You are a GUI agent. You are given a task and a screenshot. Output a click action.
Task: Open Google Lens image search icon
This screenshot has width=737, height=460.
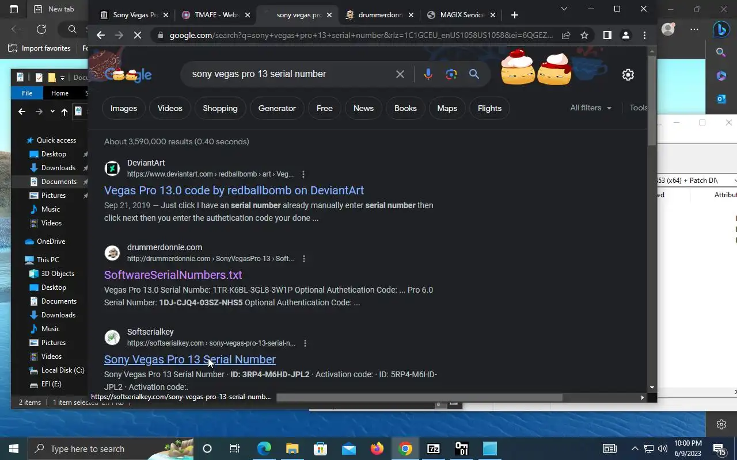[x=451, y=74]
